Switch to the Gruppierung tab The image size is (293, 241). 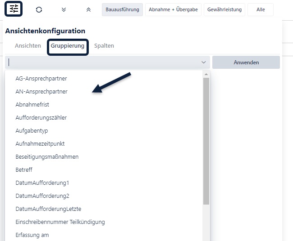point(68,46)
